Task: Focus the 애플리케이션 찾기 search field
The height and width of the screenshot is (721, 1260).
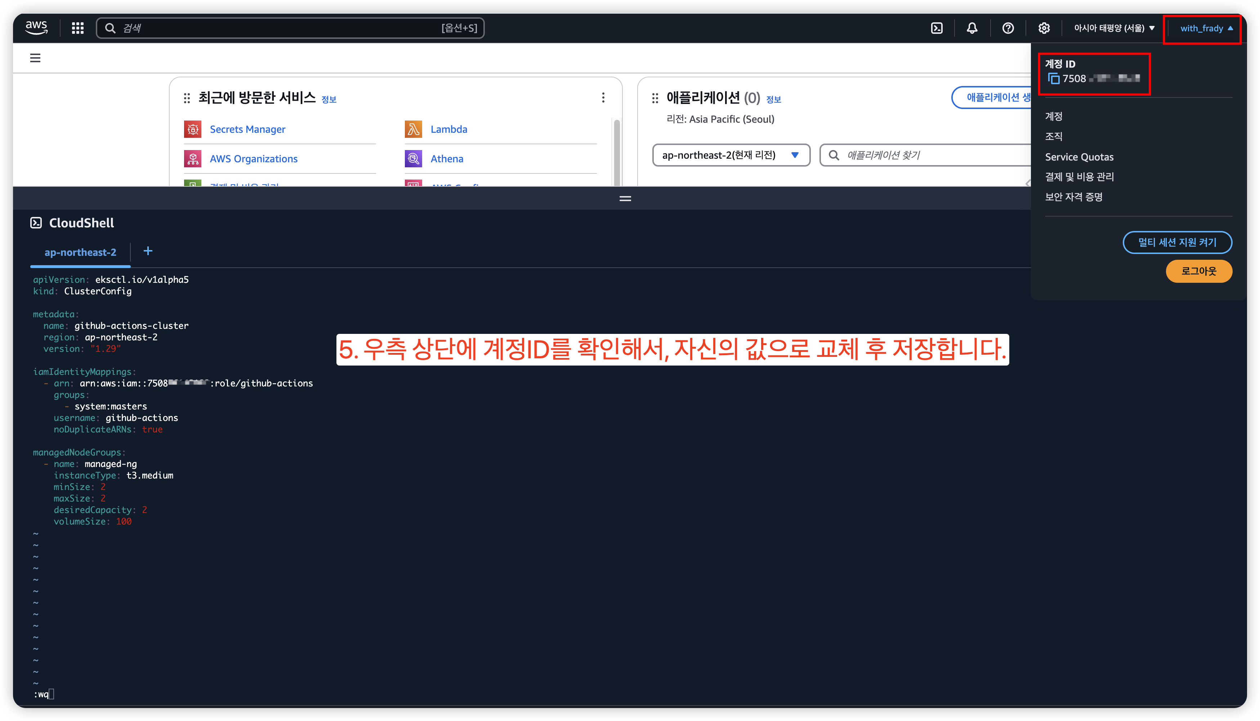Action: tap(925, 155)
